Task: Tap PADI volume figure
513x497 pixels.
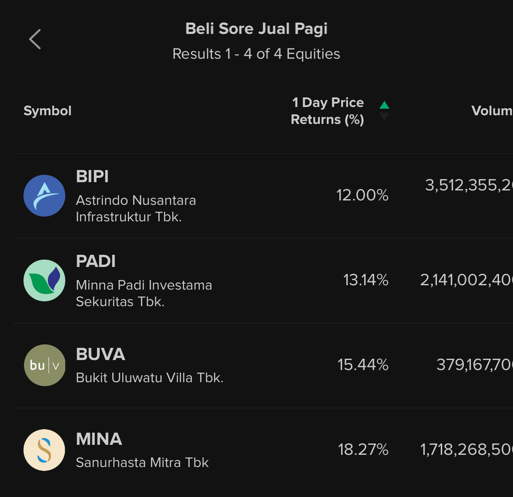Action: tap(466, 280)
